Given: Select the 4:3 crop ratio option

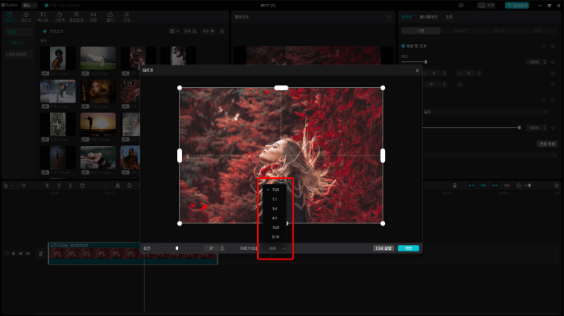Looking at the screenshot, I should (275, 218).
